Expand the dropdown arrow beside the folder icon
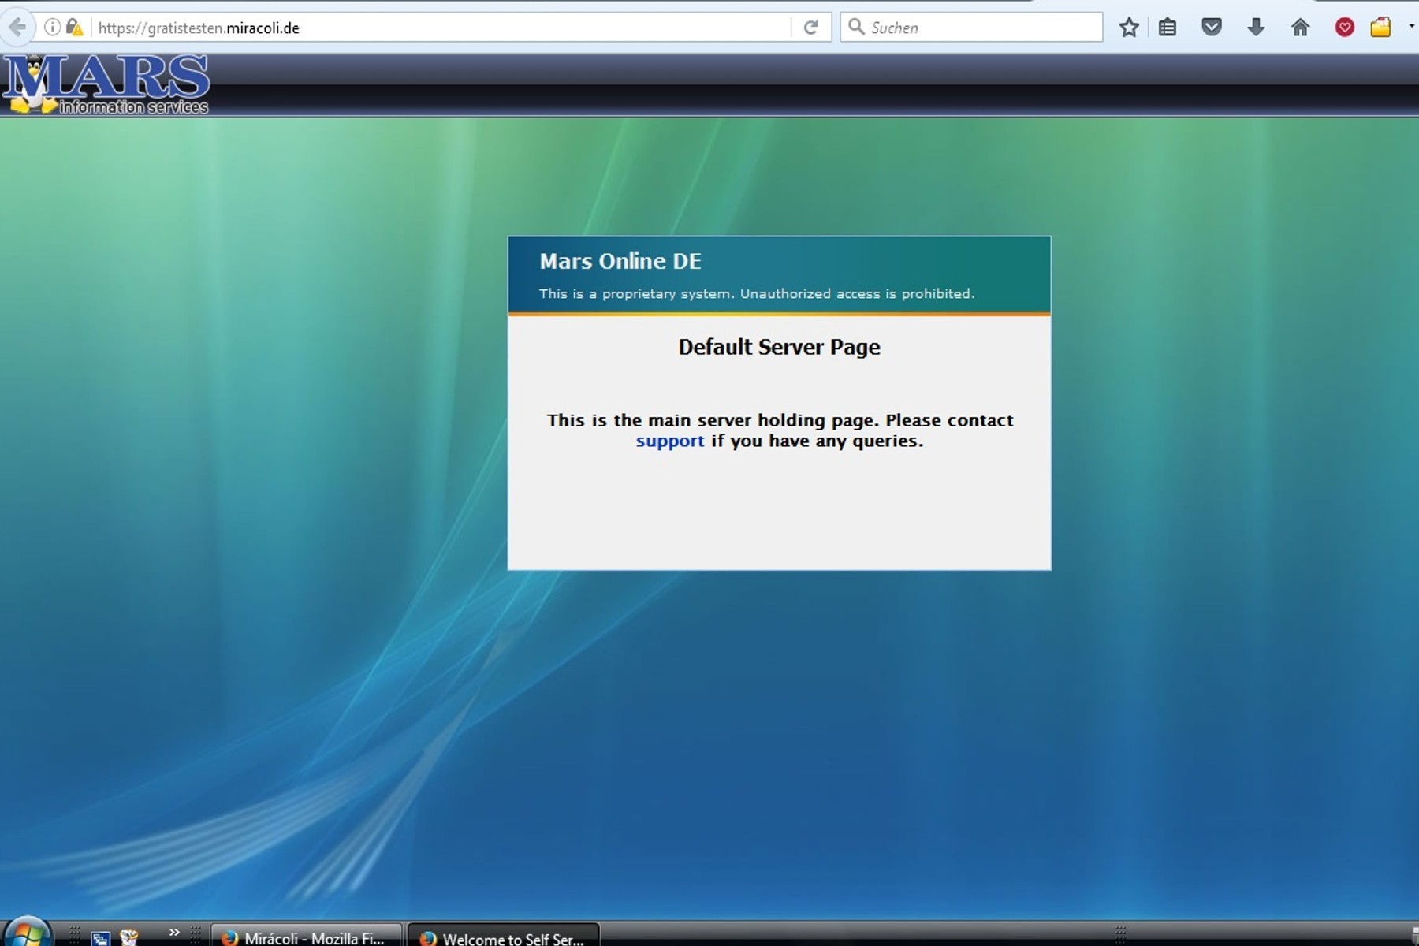Screen dimensions: 1419x946 tap(1411, 27)
